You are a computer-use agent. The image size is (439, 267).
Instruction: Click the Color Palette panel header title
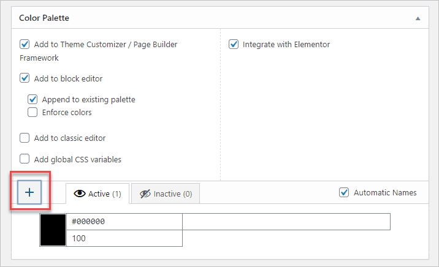click(44, 18)
